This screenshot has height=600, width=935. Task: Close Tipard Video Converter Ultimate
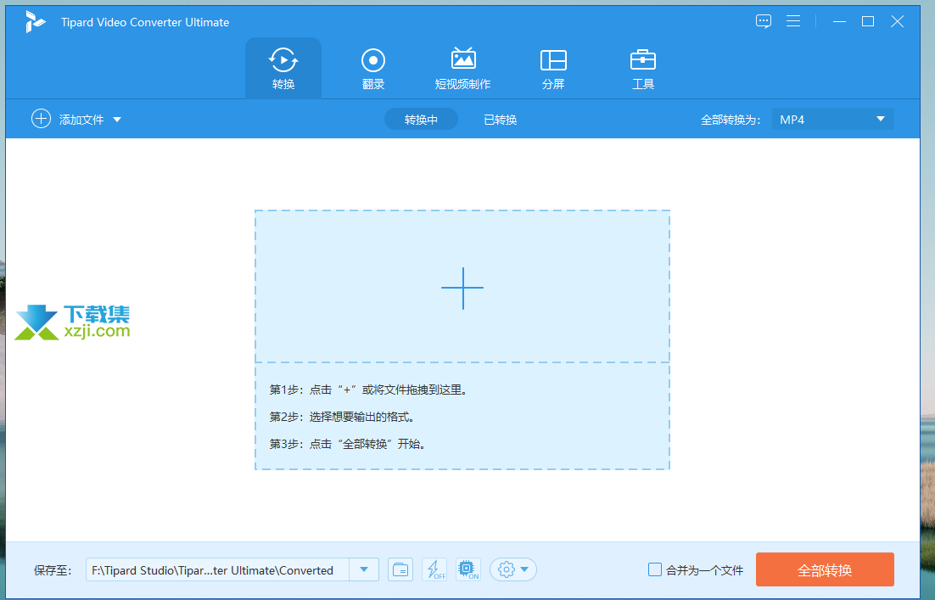pos(898,21)
